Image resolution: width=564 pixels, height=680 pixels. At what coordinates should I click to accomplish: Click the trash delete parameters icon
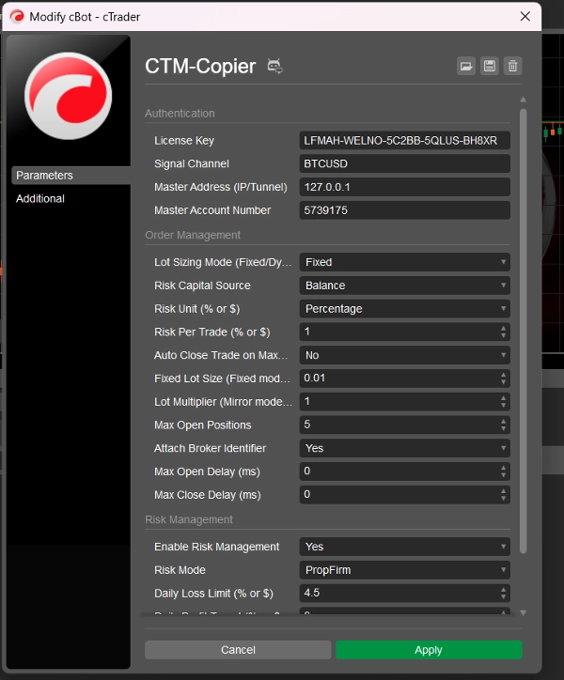click(x=512, y=67)
